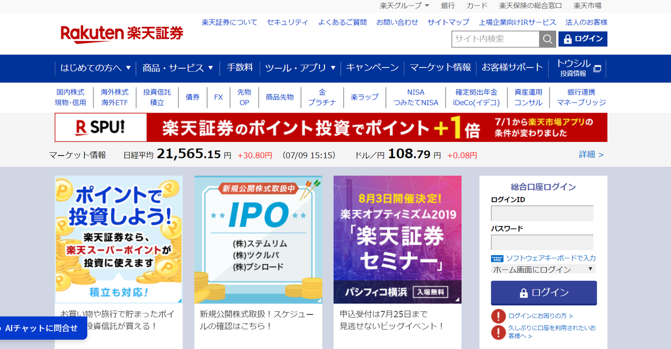Viewport: 671px width, 349px height.
Task: Go to 海外株式 海外ETF
Action: point(115,97)
